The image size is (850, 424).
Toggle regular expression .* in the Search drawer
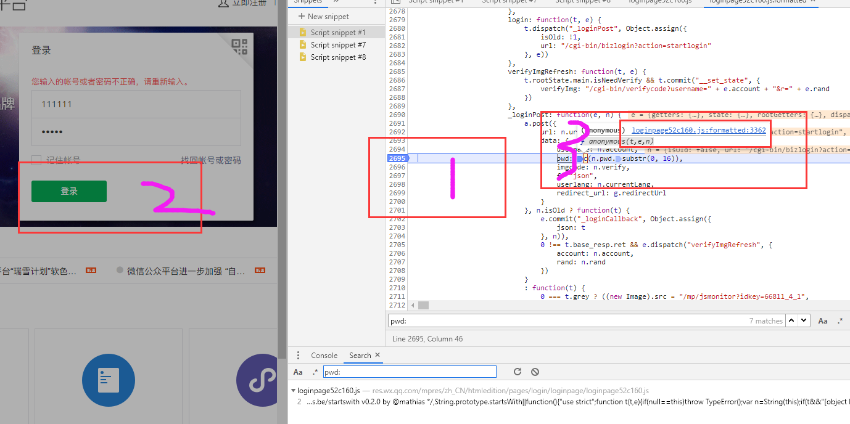pos(315,372)
